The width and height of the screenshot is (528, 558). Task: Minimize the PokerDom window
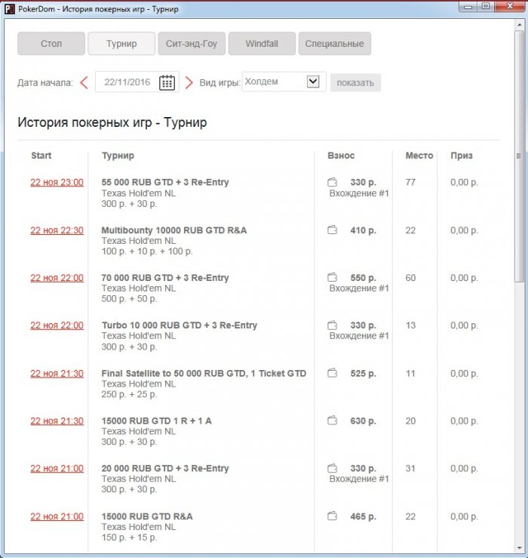pyautogui.click(x=468, y=6)
